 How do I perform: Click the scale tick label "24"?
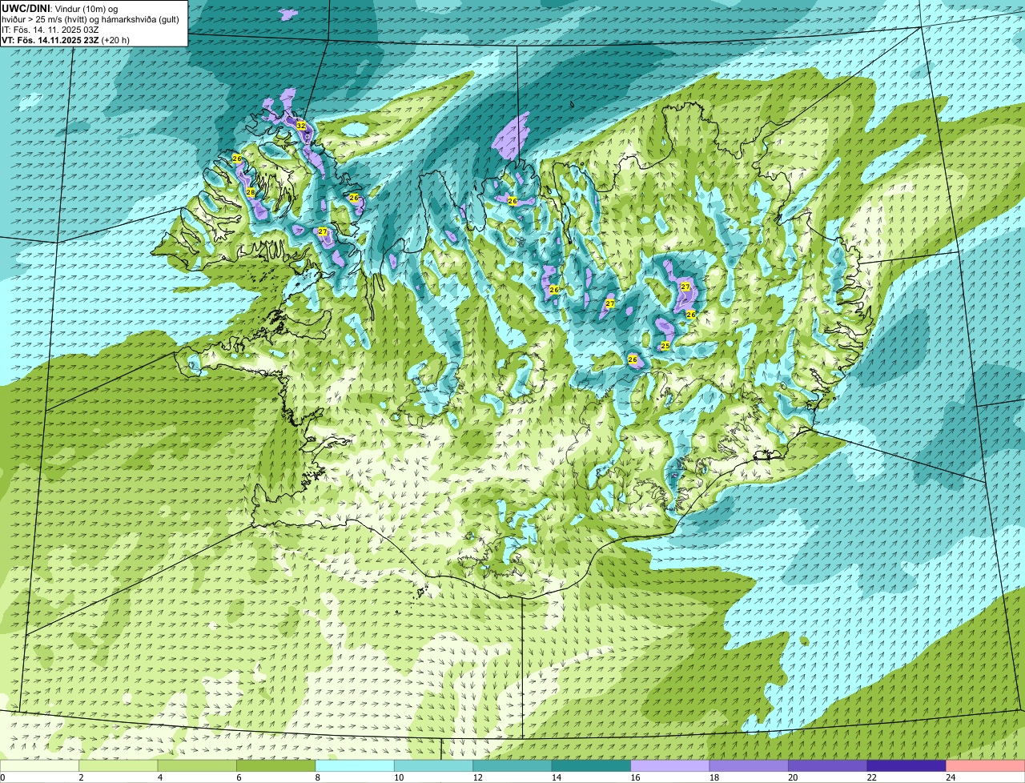(949, 777)
